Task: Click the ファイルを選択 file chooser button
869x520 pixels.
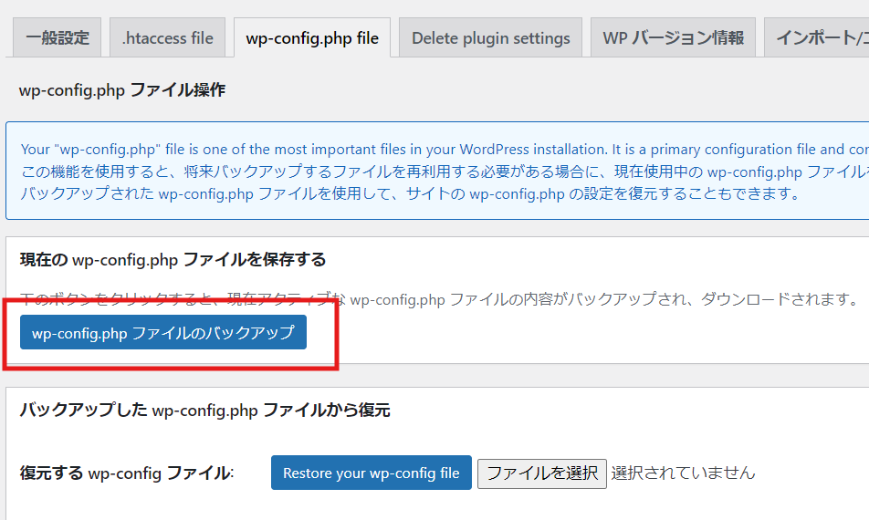Action: point(541,473)
